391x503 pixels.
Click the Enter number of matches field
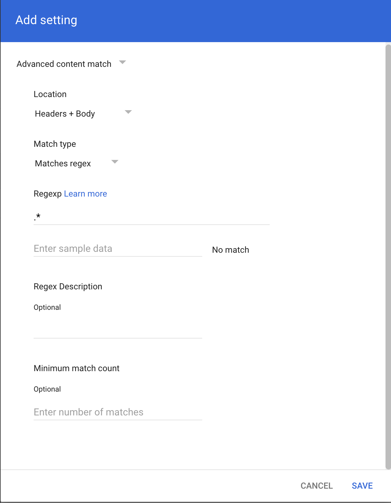point(118,412)
